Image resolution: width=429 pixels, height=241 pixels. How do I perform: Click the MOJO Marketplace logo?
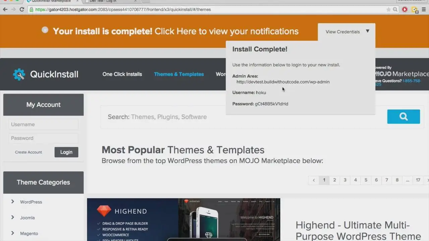tap(402, 74)
